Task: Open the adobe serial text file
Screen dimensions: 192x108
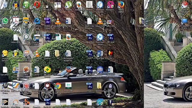Action: pos(16,37)
